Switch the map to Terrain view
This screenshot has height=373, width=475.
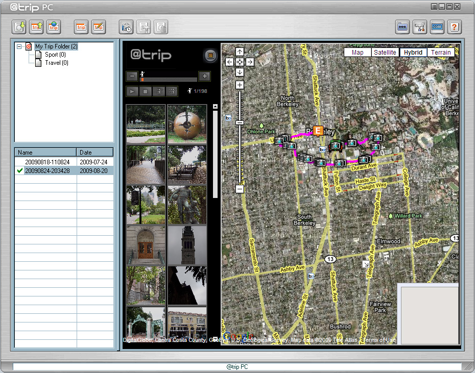(x=440, y=52)
